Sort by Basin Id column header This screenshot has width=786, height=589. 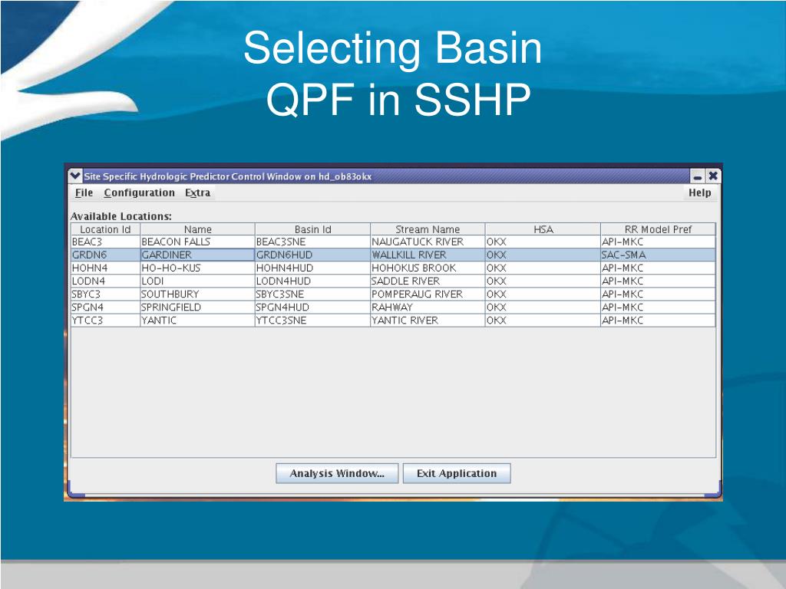point(313,229)
